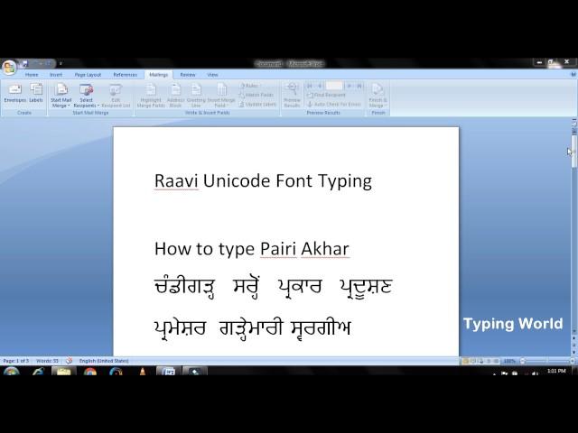Click Highlight Merge Fields button
Viewport: 578px width, 433px height.
[151, 96]
